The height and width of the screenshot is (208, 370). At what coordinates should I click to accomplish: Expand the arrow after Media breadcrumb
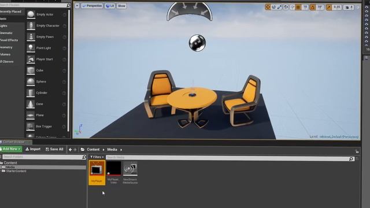tap(121, 150)
